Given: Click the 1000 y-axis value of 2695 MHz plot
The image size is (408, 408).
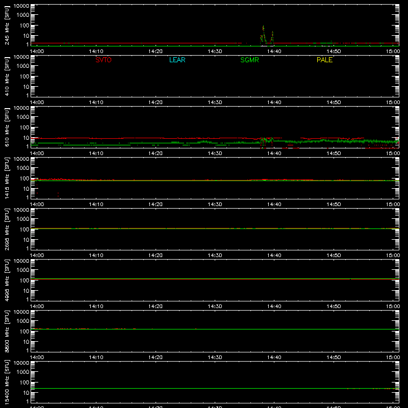Looking at the screenshot, I should click(x=23, y=219).
